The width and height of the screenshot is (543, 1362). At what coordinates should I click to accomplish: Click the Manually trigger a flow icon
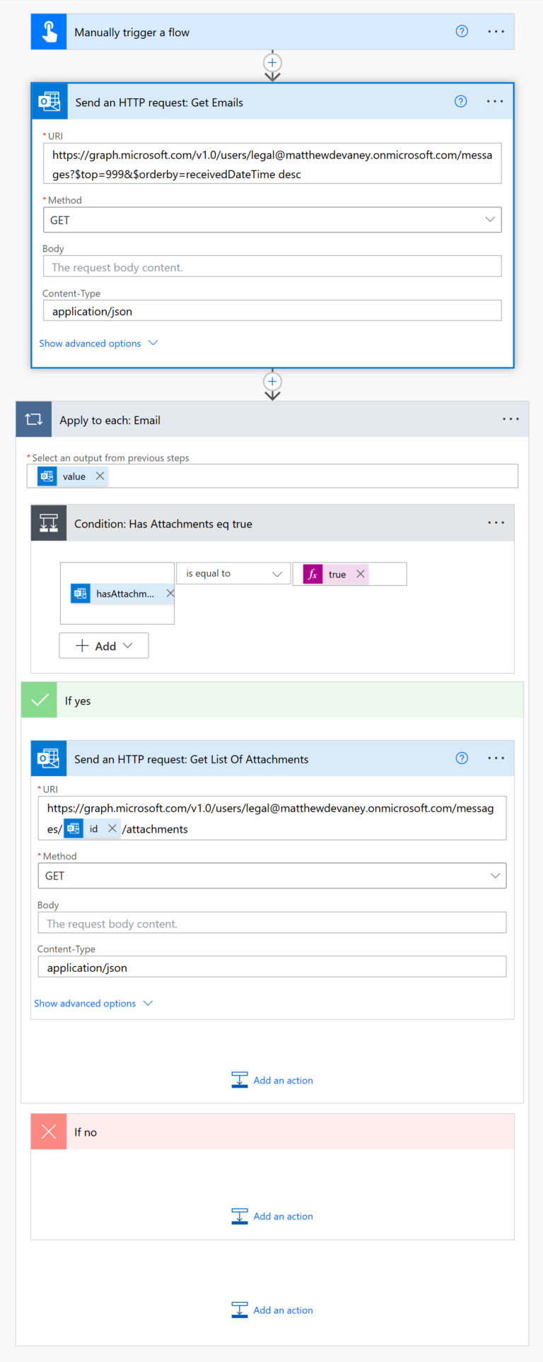(x=47, y=31)
